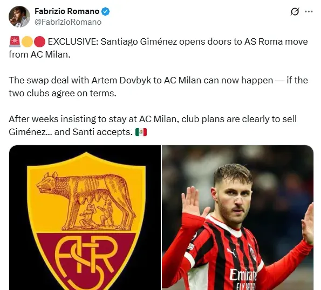Open Fabrizio Romano's profile avatar
The width and height of the screenshot is (321, 290).
pyautogui.click(x=19, y=17)
